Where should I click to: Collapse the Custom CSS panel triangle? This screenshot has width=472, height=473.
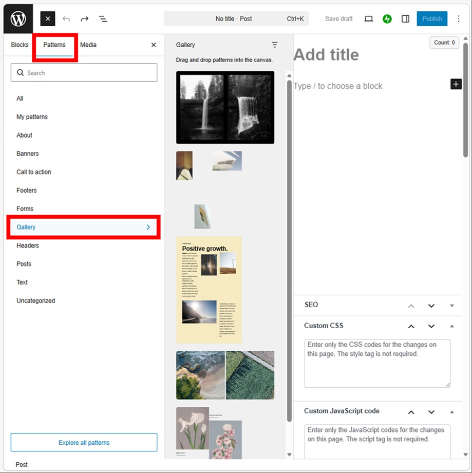tap(452, 326)
